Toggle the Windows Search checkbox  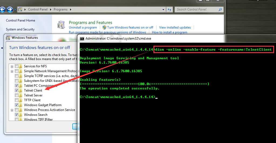pyautogui.click(x=16, y=115)
